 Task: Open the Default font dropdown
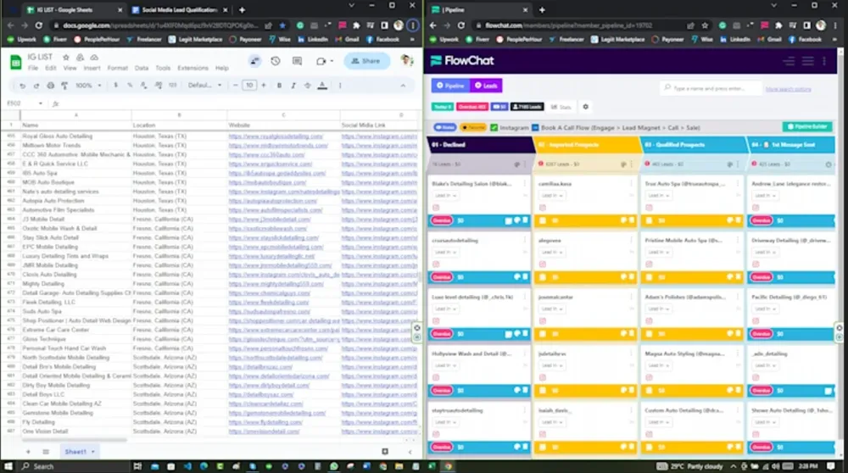point(205,86)
